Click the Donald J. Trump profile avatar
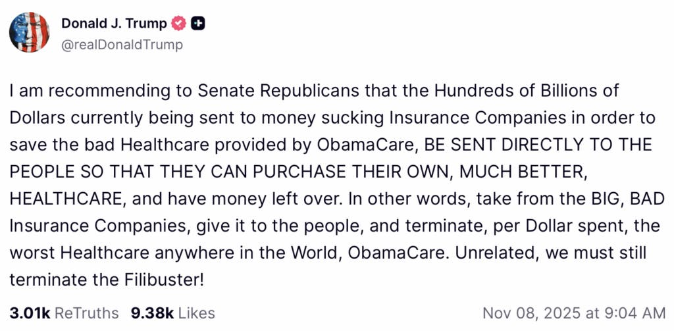The width and height of the screenshot is (674, 331). click(x=29, y=32)
